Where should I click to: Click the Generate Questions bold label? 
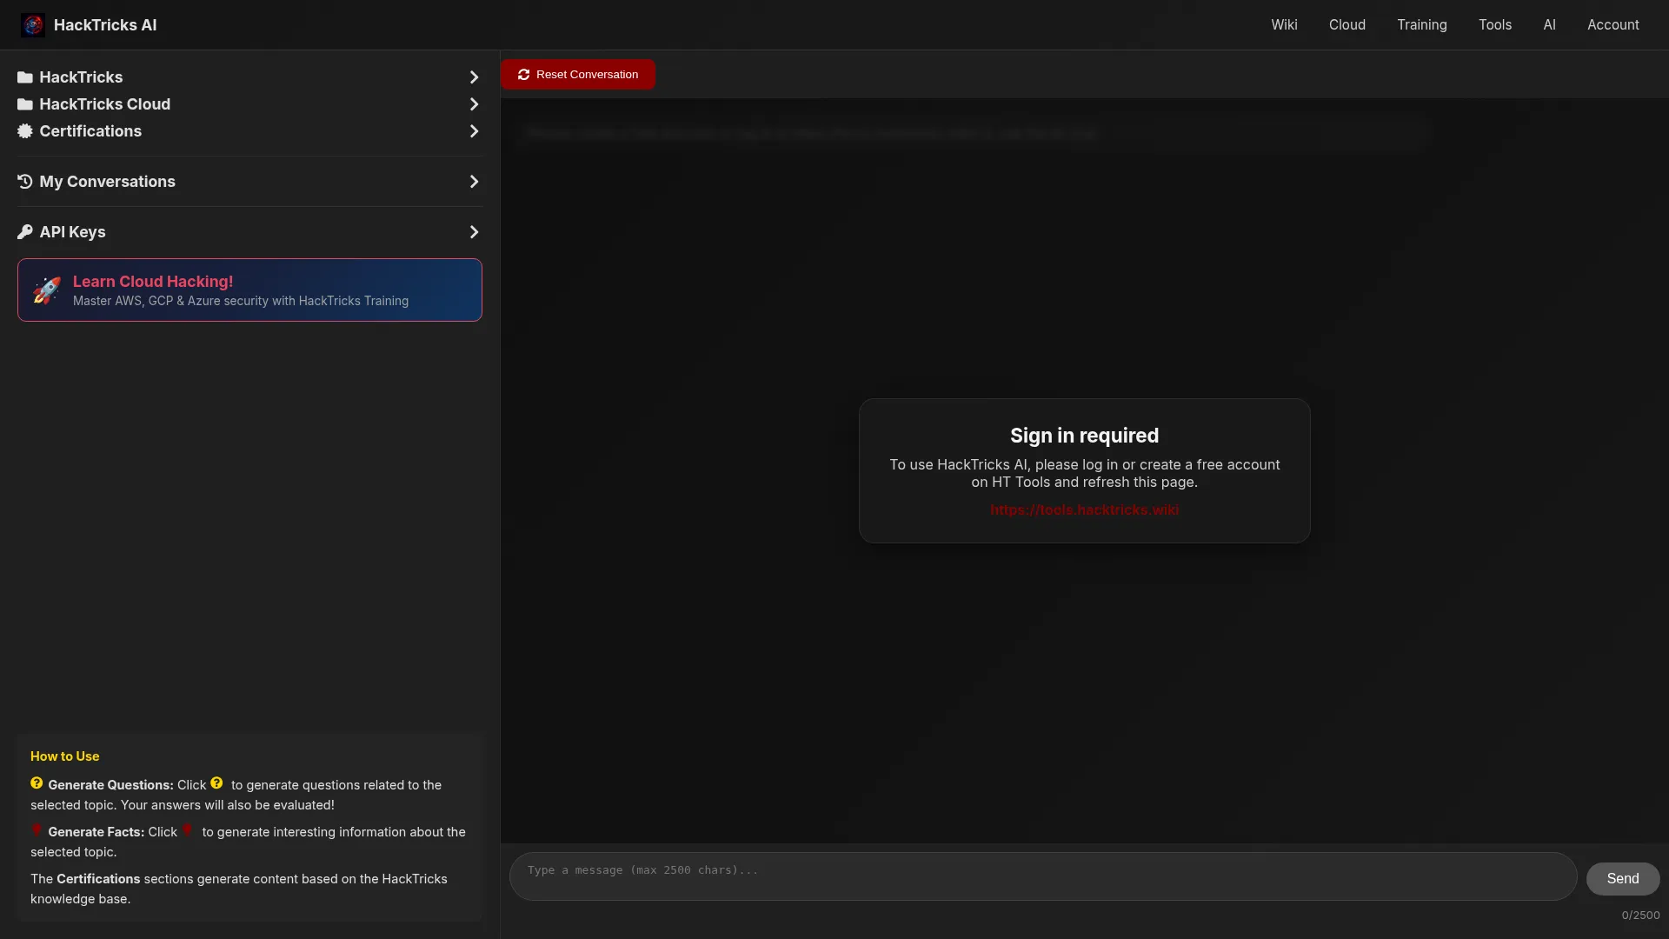coord(110,785)
